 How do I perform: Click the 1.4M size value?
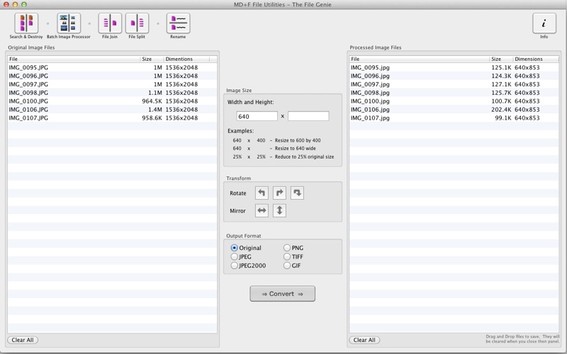(155, 110)
